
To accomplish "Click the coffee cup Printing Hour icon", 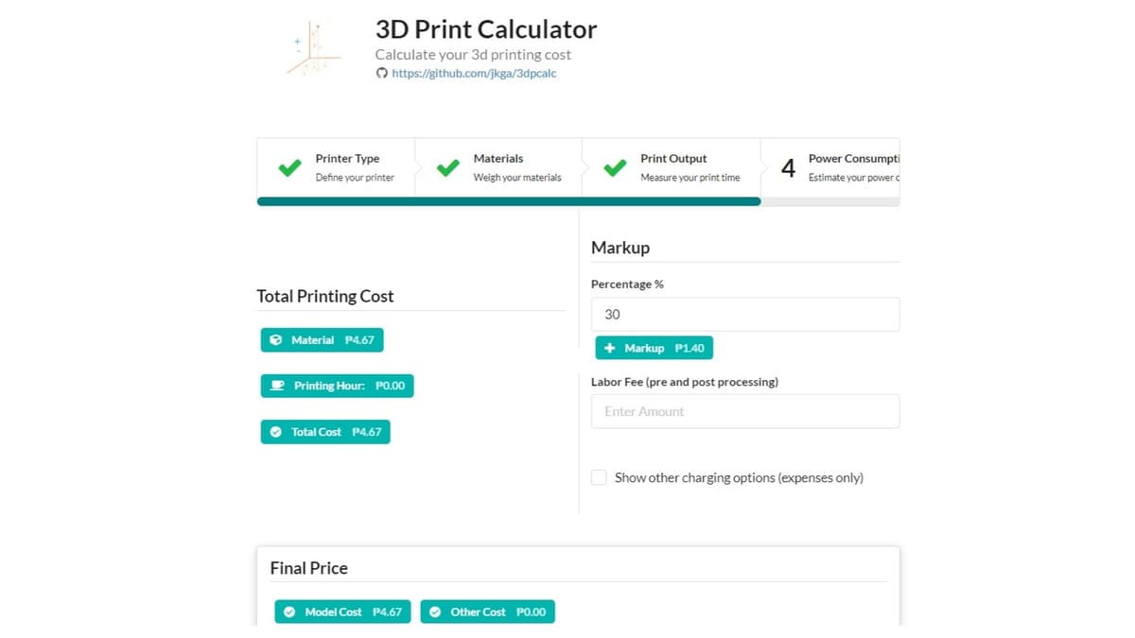I will (277, 386).
